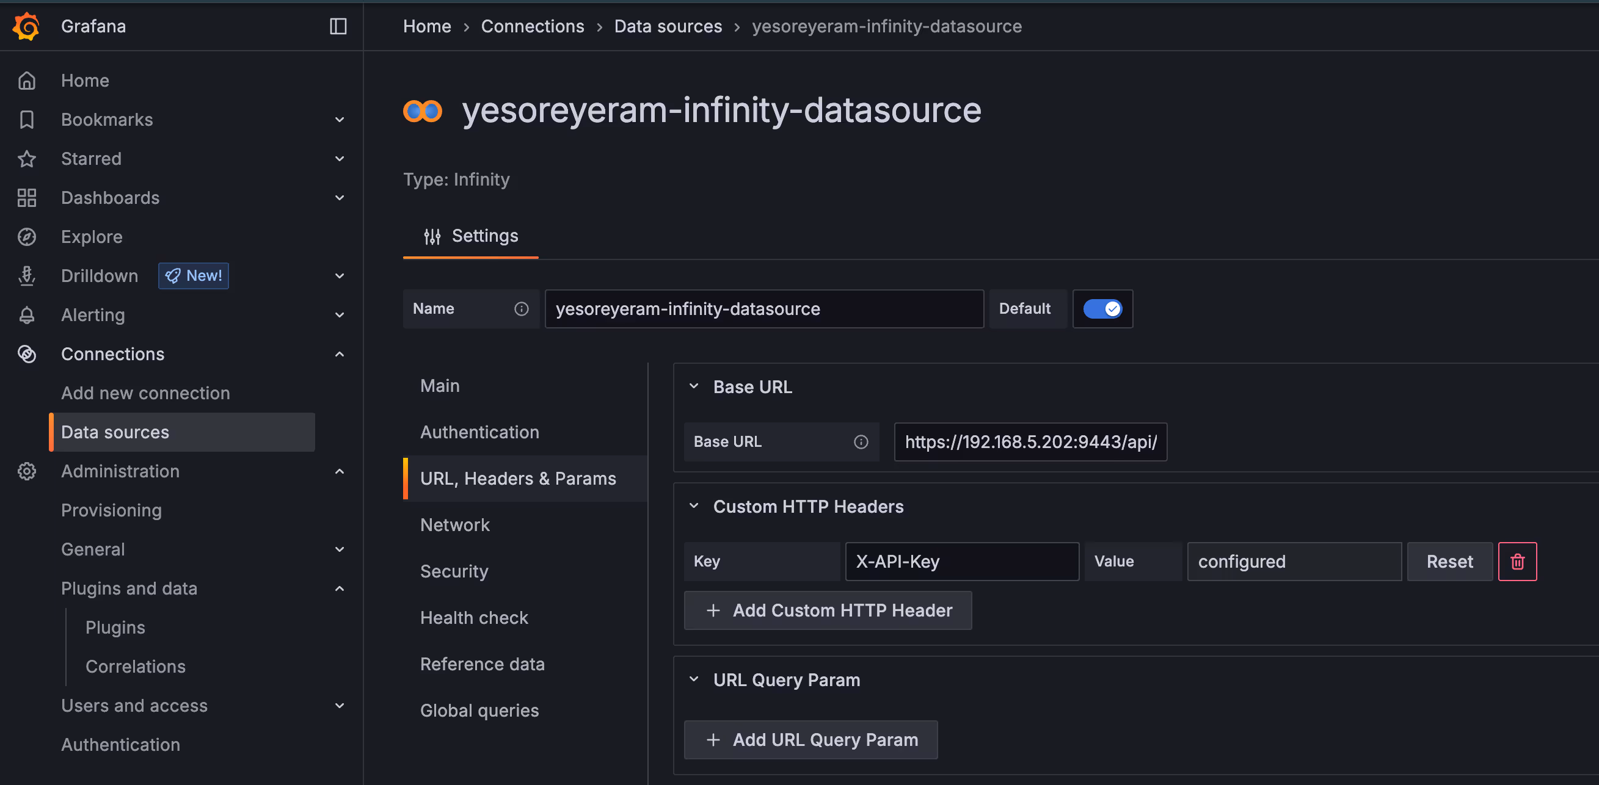Click the Base URL input field

pyautogui.click(x=1030, y=441)
